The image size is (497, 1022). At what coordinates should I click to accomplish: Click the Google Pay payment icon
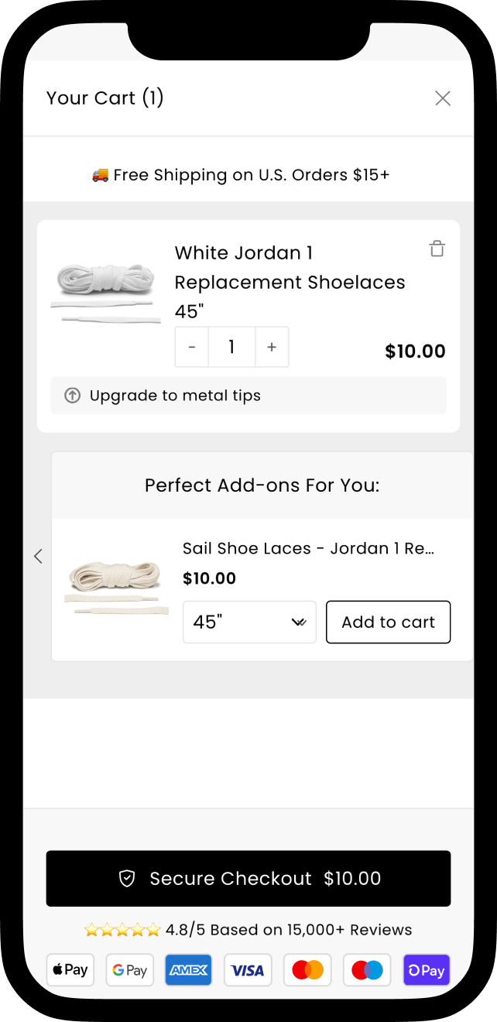[x=130, y=970]
